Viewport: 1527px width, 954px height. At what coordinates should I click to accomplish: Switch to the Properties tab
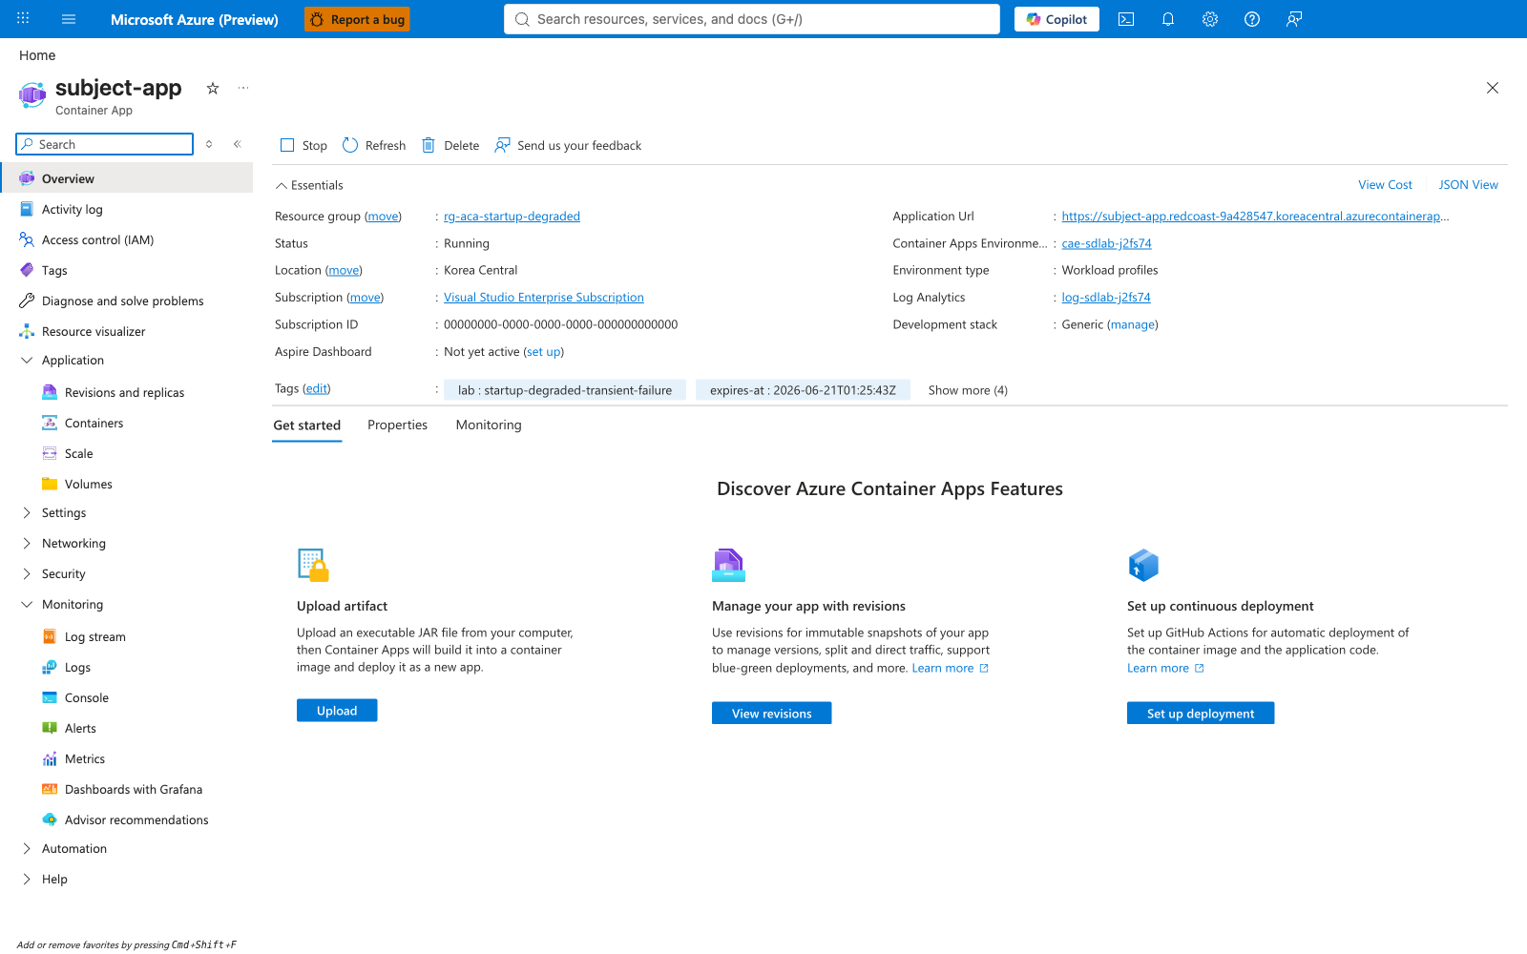point(397,425)
